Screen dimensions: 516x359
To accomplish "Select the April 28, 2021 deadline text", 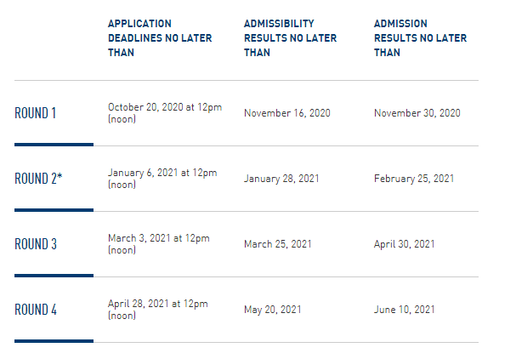I will pyautogui.click(x=158, y=310).
